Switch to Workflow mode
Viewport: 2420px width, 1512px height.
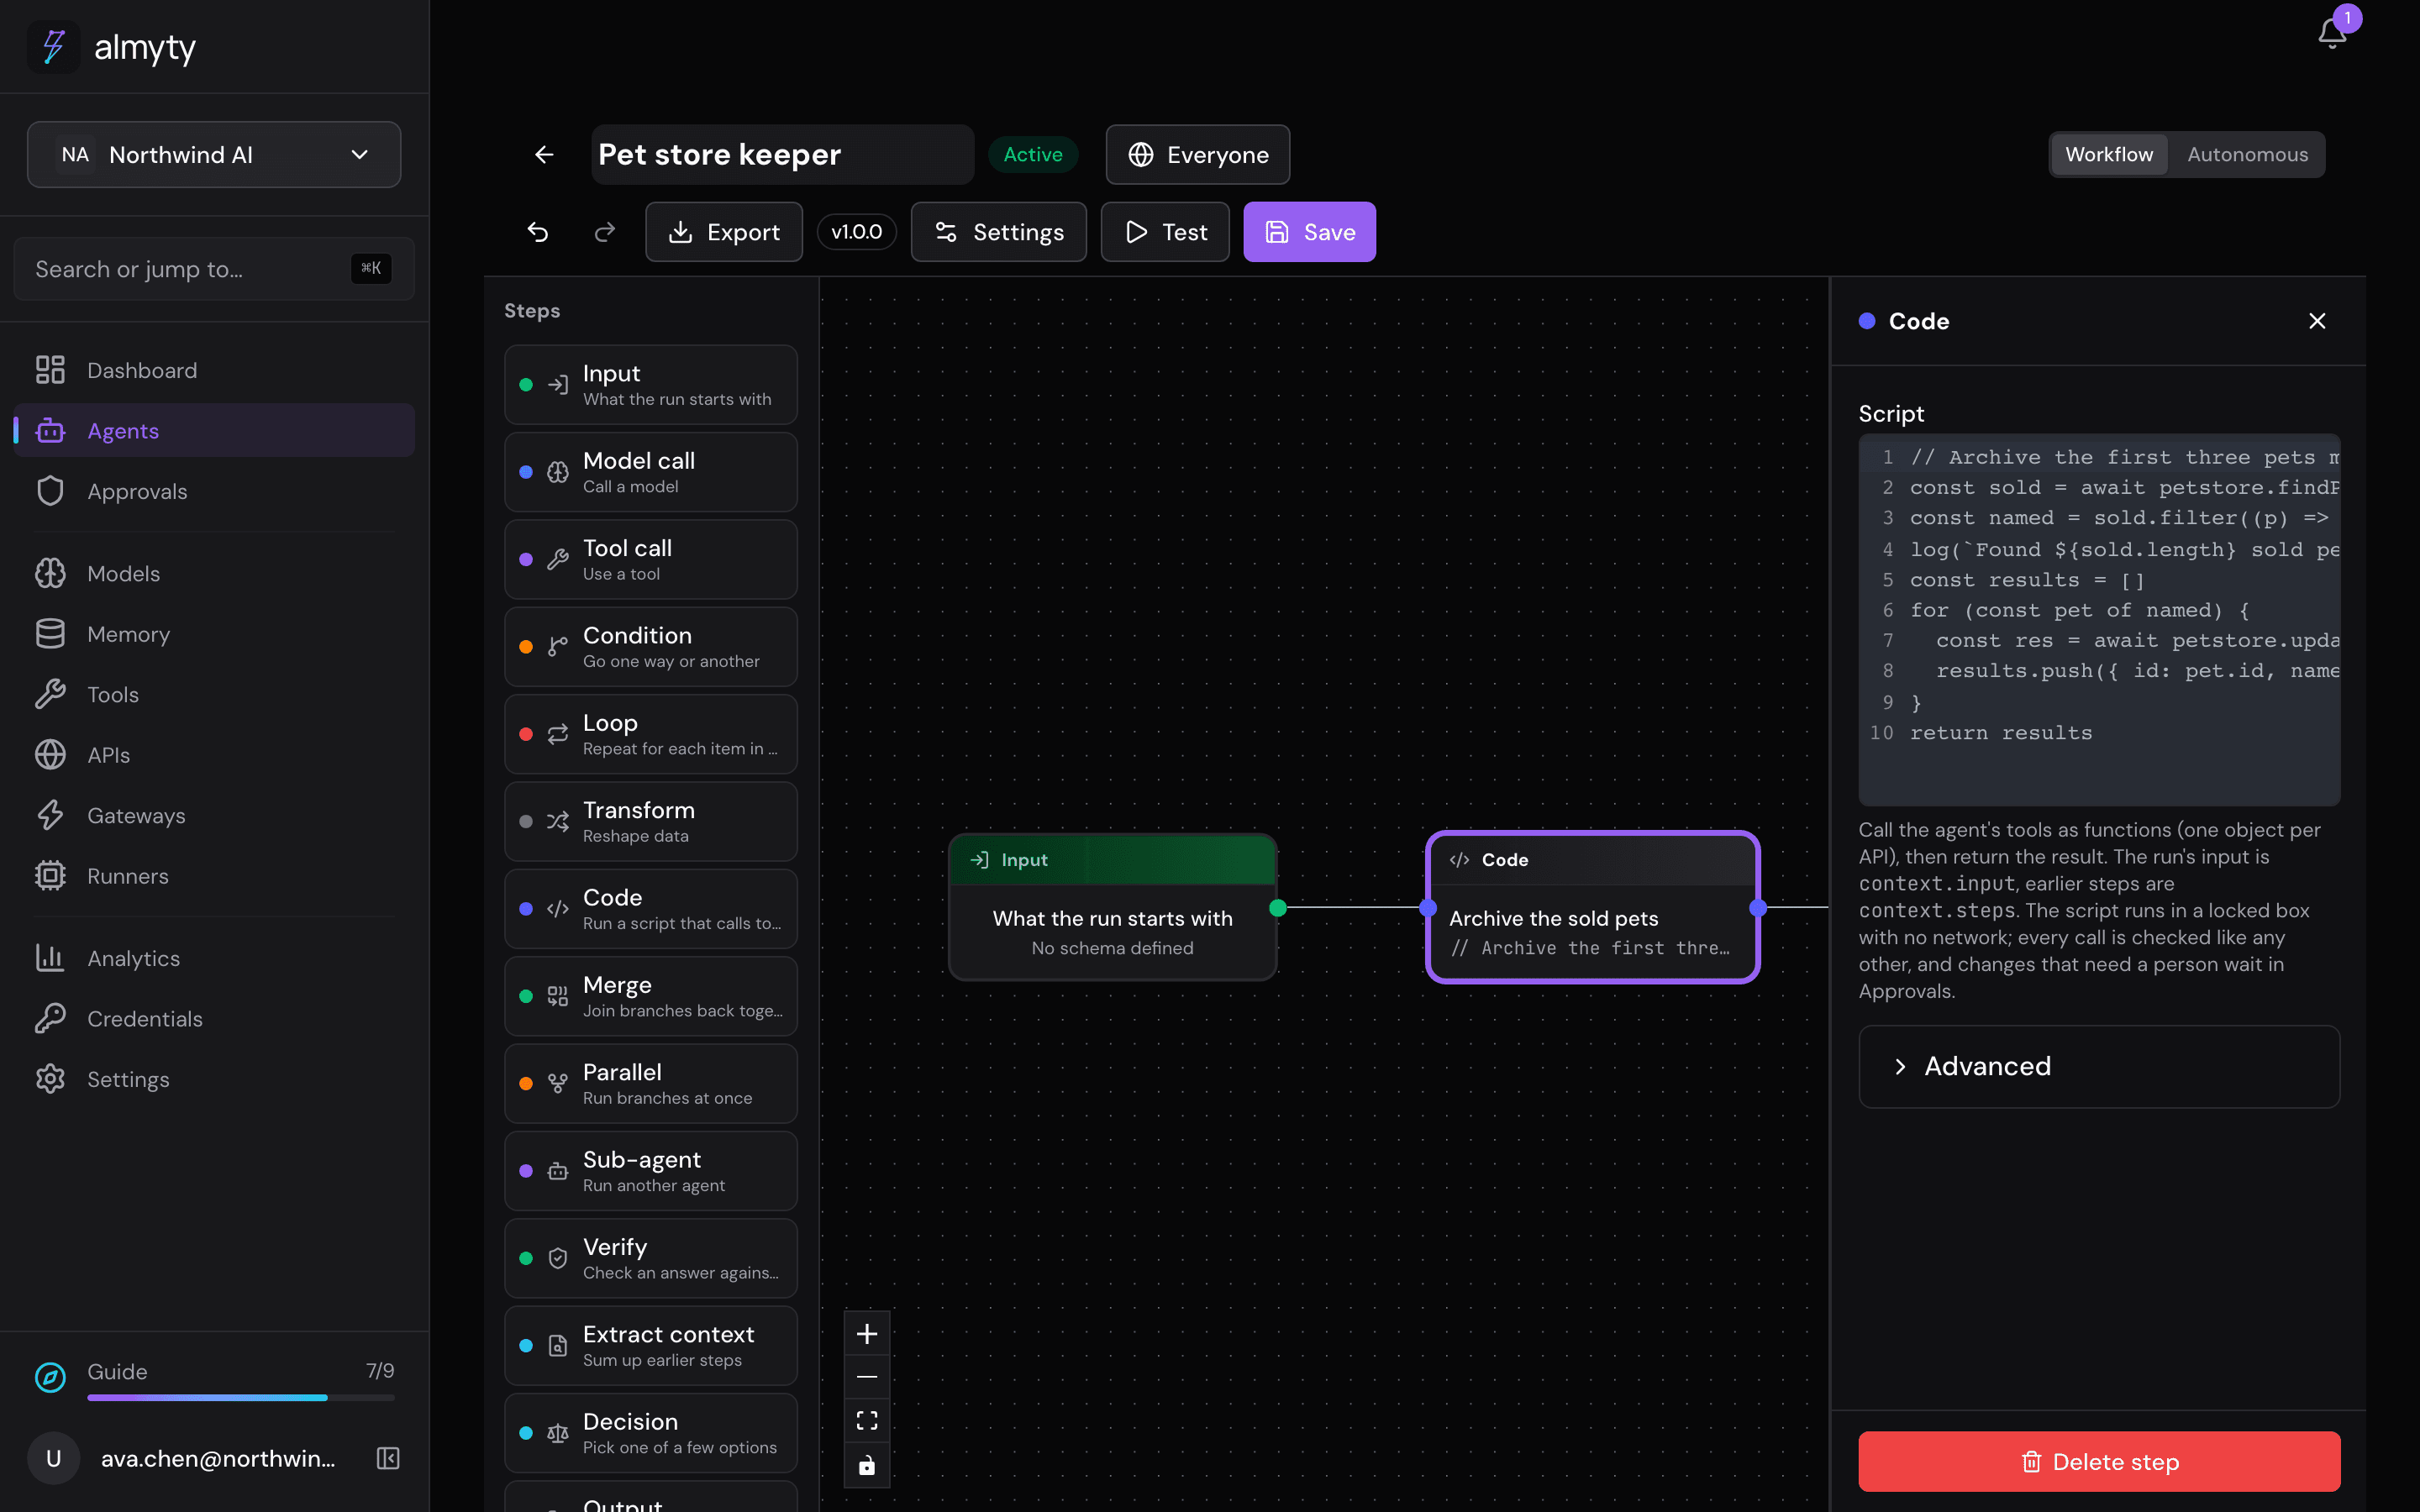pos(2108,154)
